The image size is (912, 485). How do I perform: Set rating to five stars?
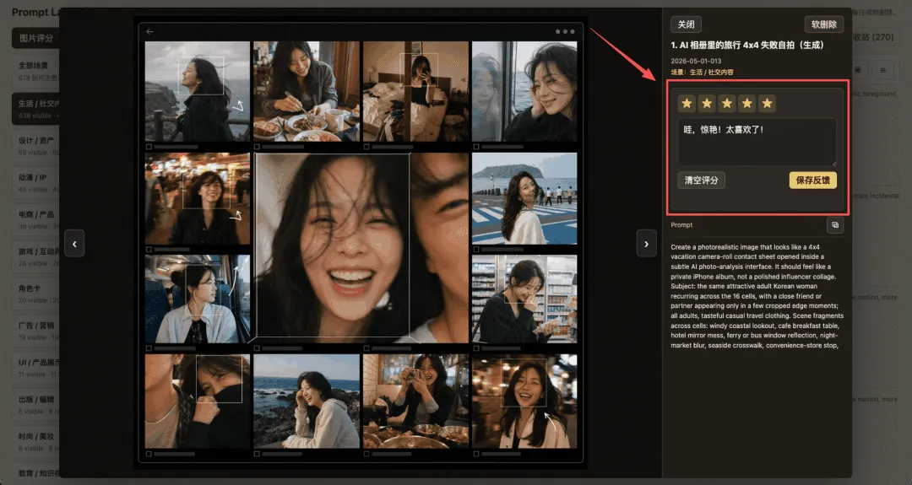pyautogui.click(x=767, y=104)
